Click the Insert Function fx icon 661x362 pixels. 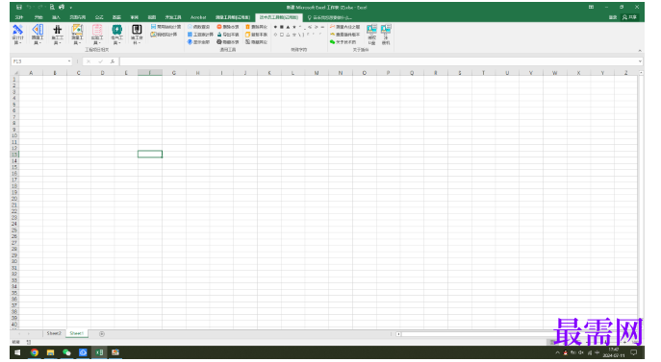click(113, 61)
